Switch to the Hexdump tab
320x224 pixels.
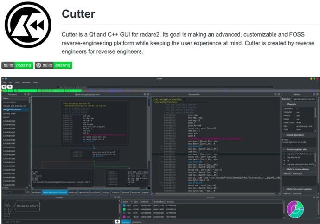(x=73, y=192)
